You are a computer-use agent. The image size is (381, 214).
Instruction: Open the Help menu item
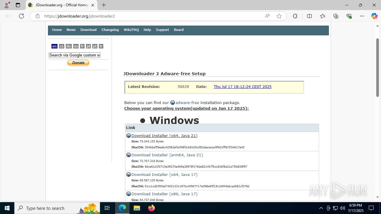click(147, 30)
